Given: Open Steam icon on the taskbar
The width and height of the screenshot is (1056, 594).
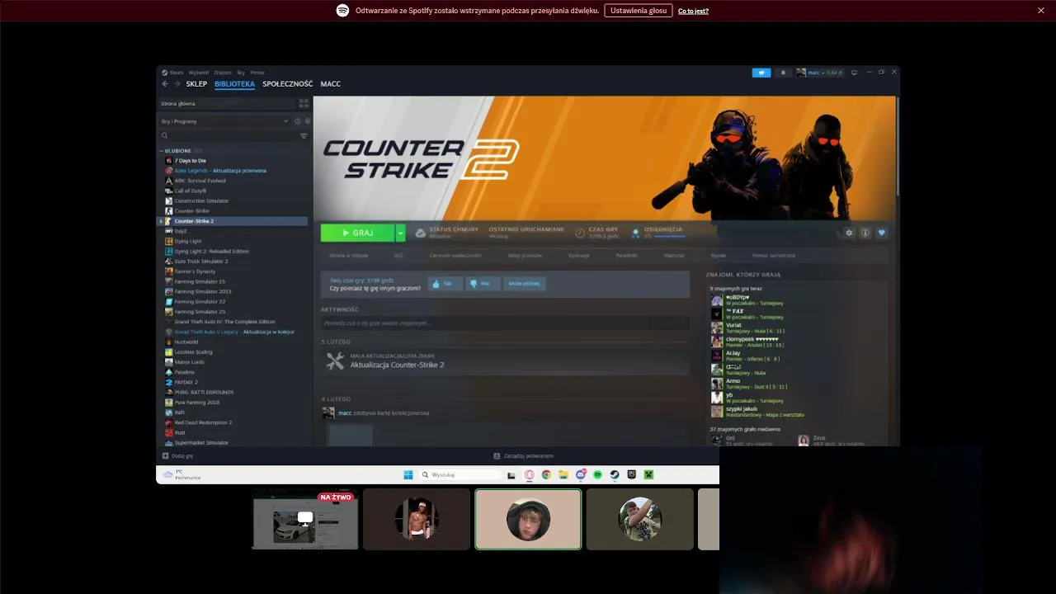Looking at the screenshot, I should 615,475.
